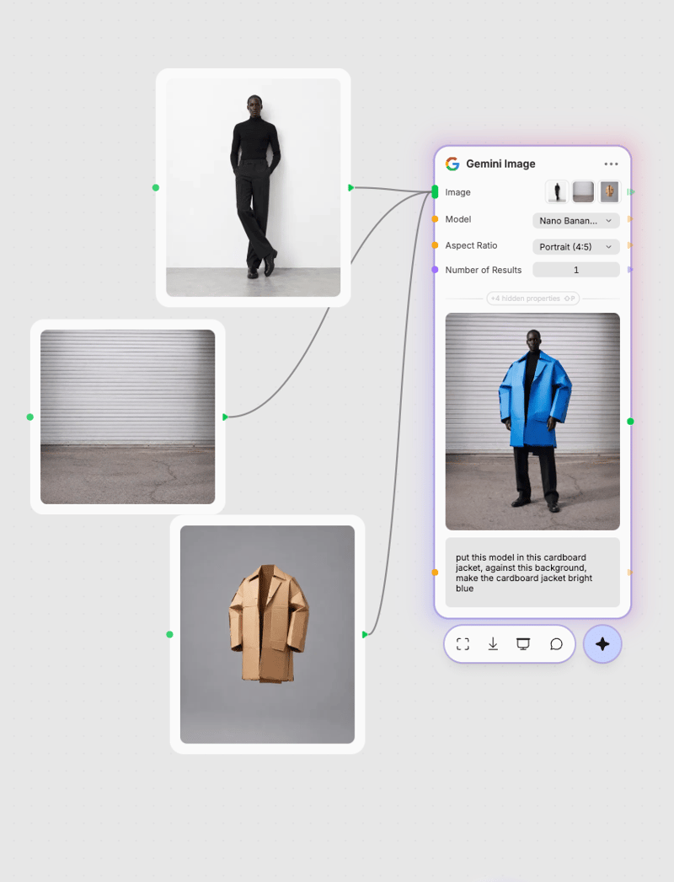Click the orange Model input port
This screenshot has height=882, width=674.
pos(435,219)
